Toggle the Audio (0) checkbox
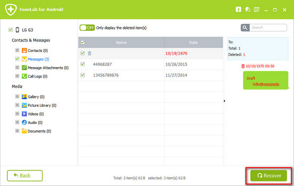The width and height of the screenshot is (294, 186). (17, 122)
